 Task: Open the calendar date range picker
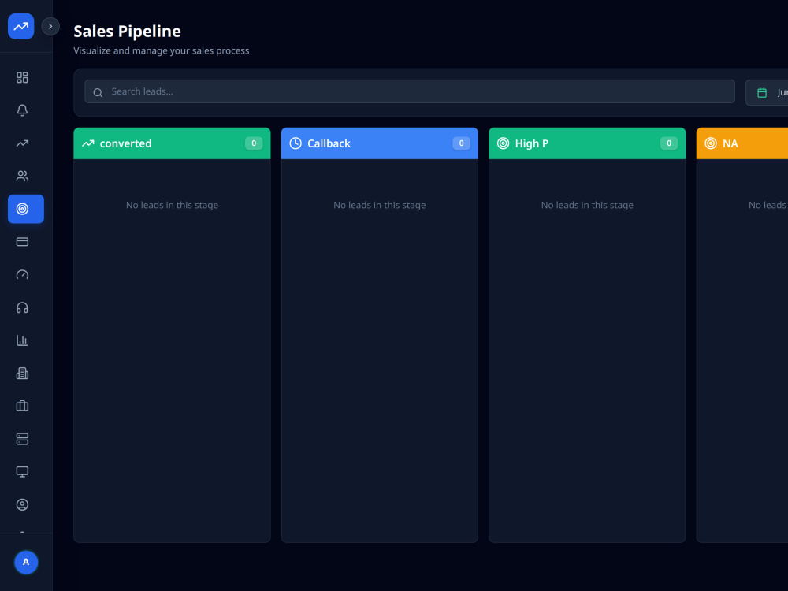click(x=767, y=92)
